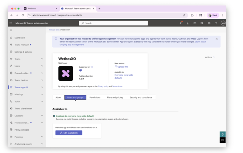This screenshot has width=243, height=153.
Task: Switch to the Permissions tab
Action: pos(95,97)
